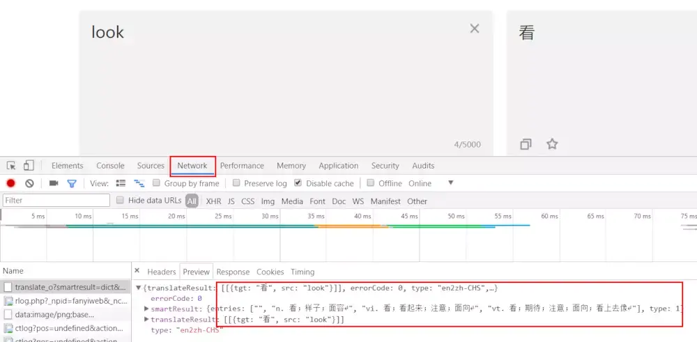Show the request Headers tab
Image resolution: width=697 pixels, height=342 pixels.
[x=162, y=272]
